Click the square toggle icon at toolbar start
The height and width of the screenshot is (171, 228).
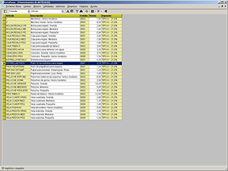click(5, 11)
